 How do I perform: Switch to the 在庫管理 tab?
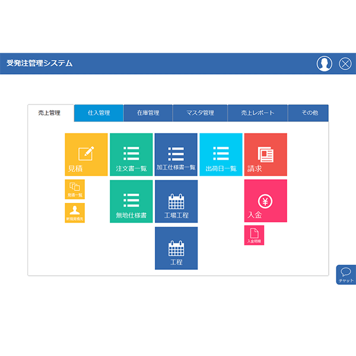coord(148,113)
